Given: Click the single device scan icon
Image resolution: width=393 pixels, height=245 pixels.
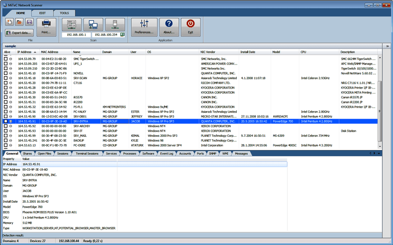Looking at the screenshot, I should click(115, 24).
